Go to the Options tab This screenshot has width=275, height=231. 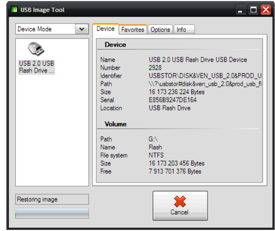(160, 30)
